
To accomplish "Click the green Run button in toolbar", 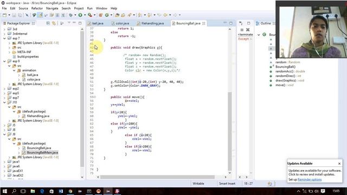I will 80,15.
